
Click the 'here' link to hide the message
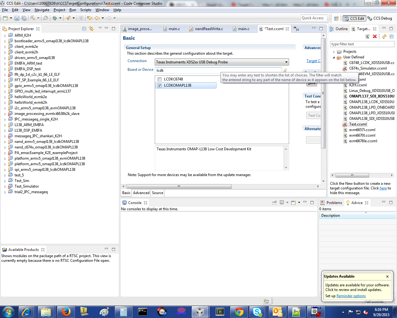tap(383, 188)
